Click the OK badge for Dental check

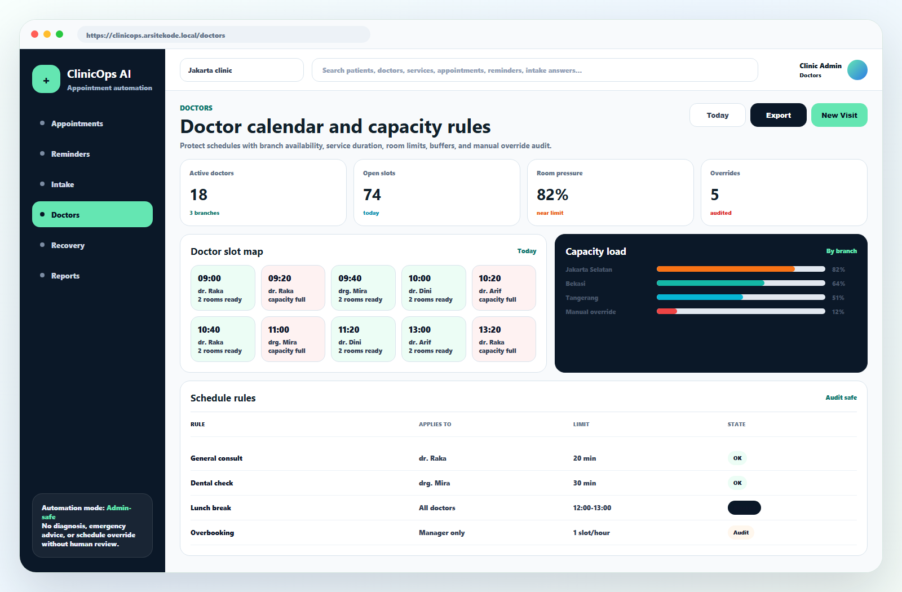(737, 483)
